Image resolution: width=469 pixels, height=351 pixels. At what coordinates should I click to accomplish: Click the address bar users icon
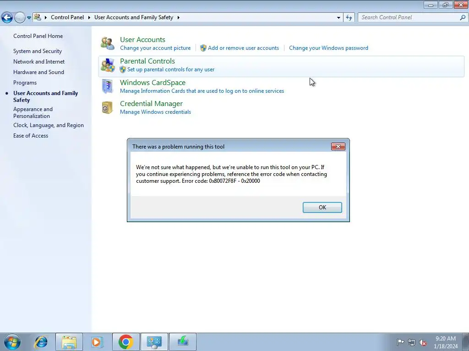click(x=38, y=17)
